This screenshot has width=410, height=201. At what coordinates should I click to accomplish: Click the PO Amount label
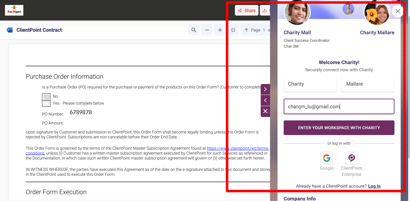click(x=53, y=123)
